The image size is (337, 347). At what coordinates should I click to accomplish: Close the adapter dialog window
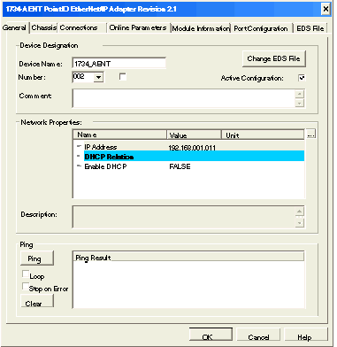(x=326, y=9)
